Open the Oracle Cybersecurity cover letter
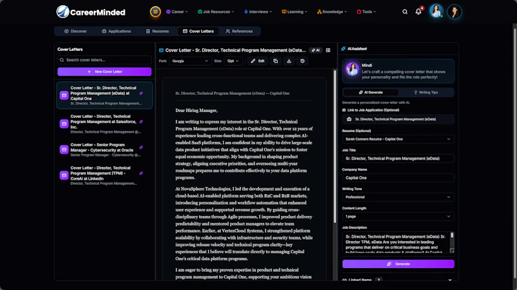This screenshot has height=290, width=517. click(105, 150)
